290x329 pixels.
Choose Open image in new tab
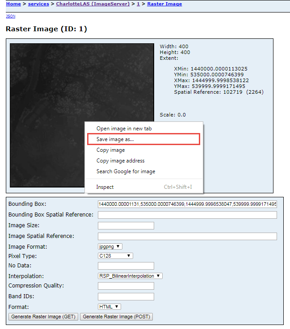tap(144, 129)
